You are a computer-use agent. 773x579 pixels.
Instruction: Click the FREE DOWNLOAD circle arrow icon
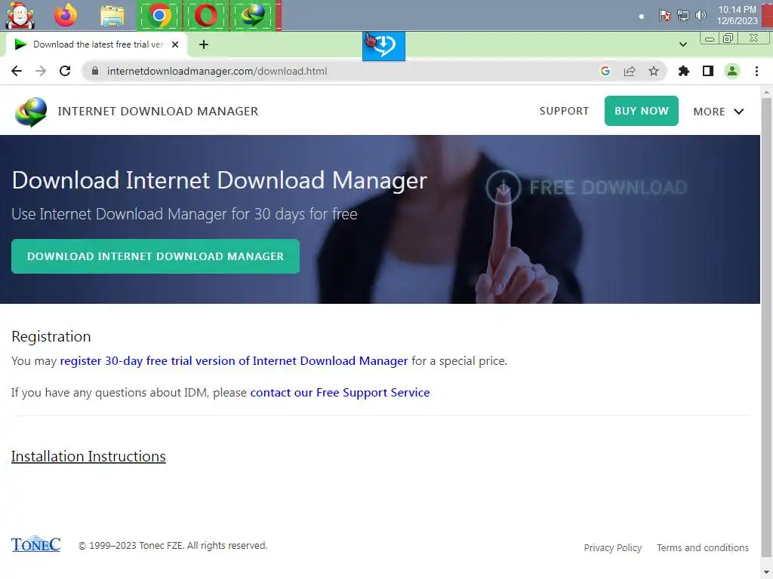(503, 187)
